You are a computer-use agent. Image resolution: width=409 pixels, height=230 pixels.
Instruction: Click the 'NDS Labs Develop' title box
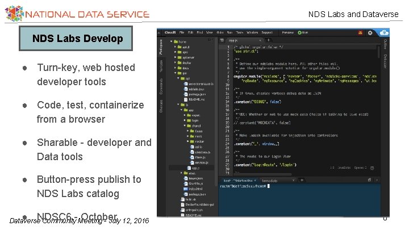[x=76, y=39]
